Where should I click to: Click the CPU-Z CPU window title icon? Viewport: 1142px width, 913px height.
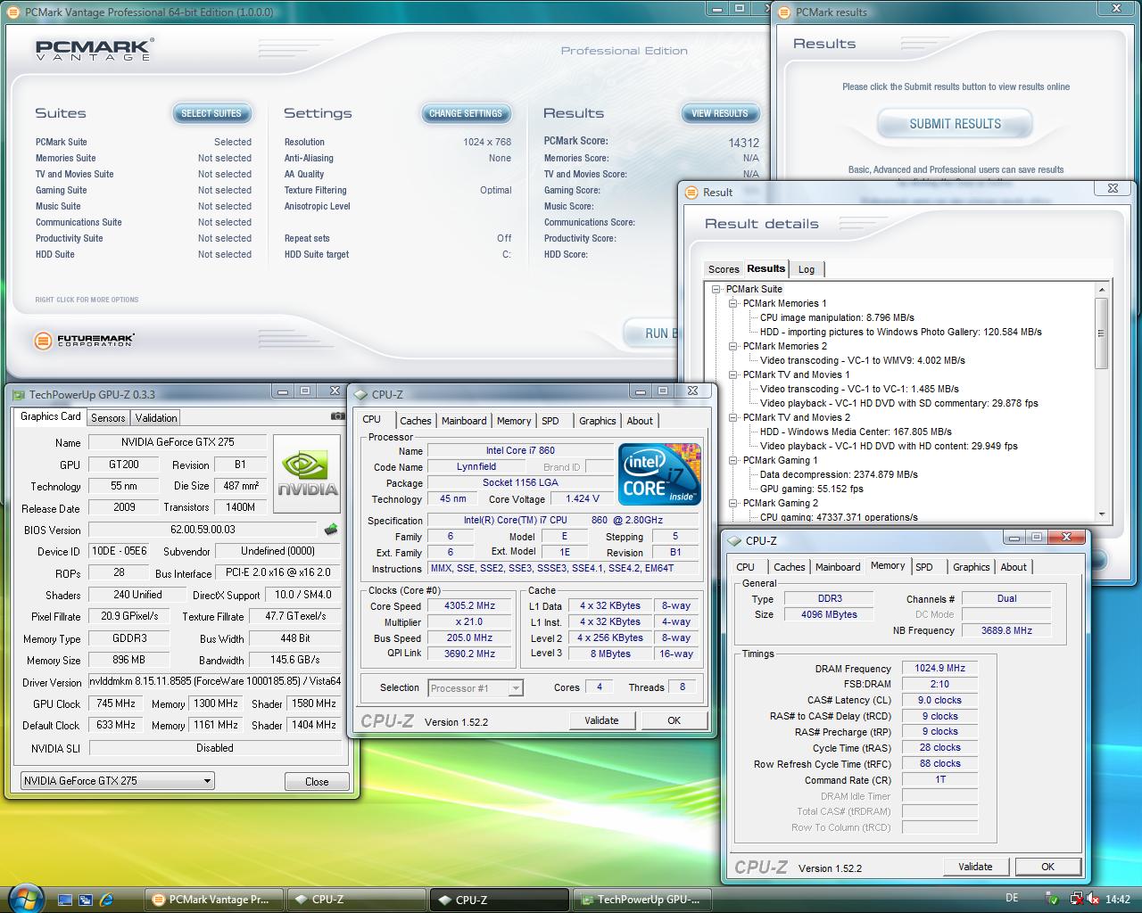pos(360,394)
